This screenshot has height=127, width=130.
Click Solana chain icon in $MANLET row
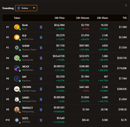41,110
